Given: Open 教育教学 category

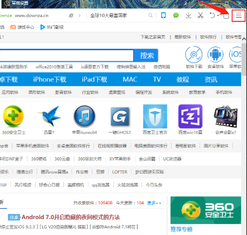Looking at the screenshot, I should [197, 92].
